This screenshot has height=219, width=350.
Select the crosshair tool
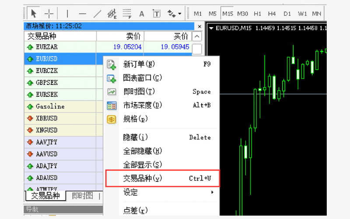pos(49,14)
